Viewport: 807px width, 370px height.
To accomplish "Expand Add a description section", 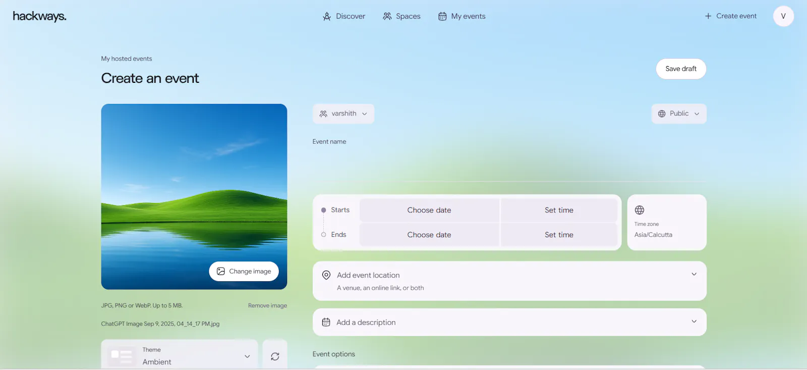I will 509,322.
